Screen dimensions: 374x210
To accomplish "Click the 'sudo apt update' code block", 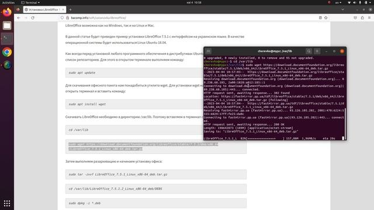I will (156, 72).
